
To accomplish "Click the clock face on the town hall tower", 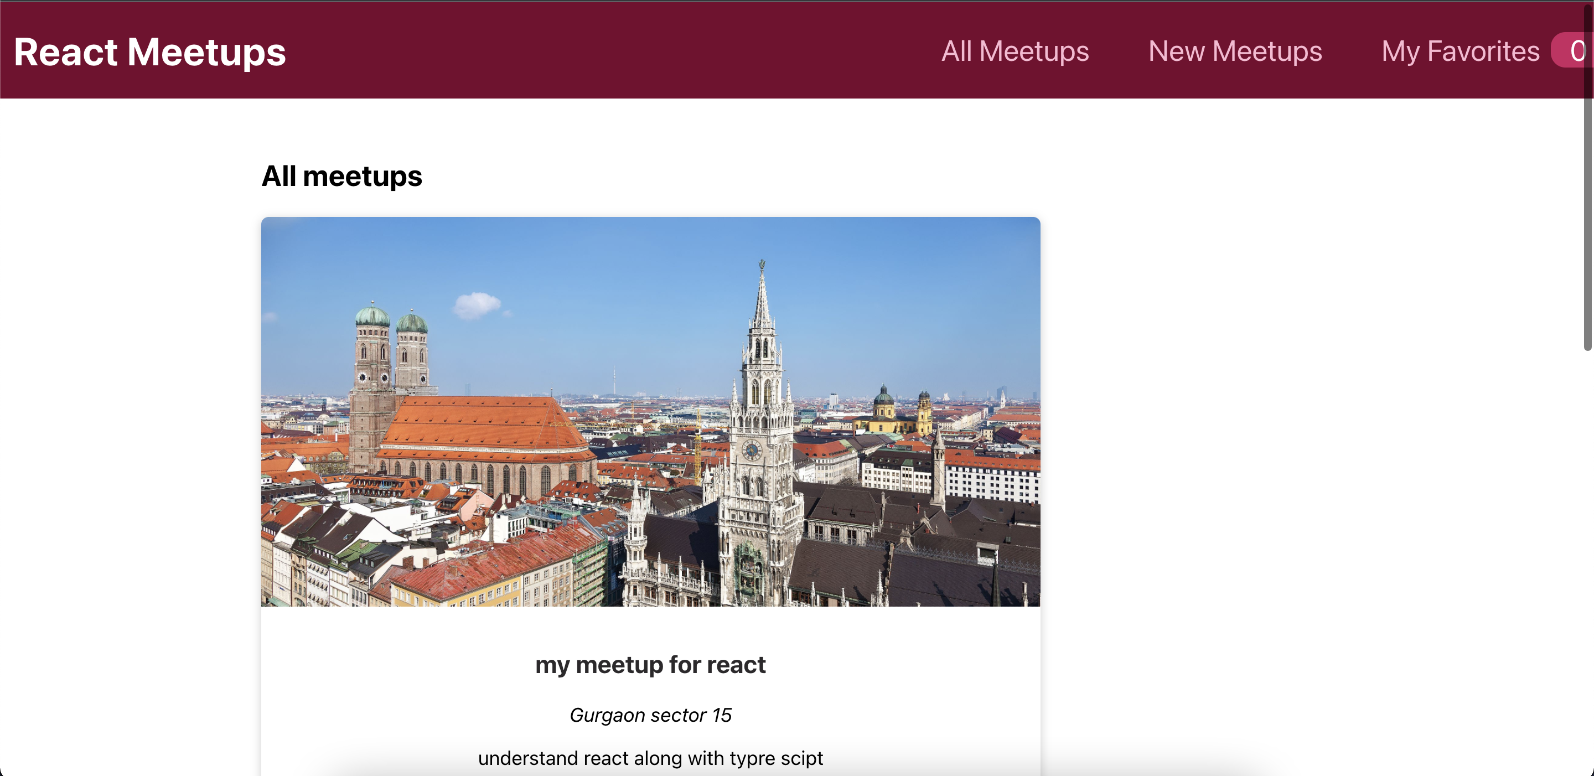I will 752,450.
